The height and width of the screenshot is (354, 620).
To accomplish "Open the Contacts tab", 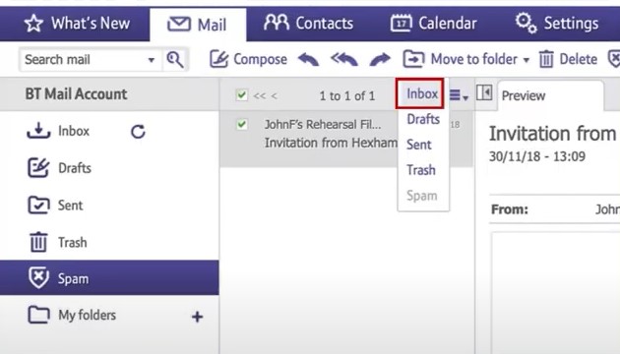I will coord(308,24).
